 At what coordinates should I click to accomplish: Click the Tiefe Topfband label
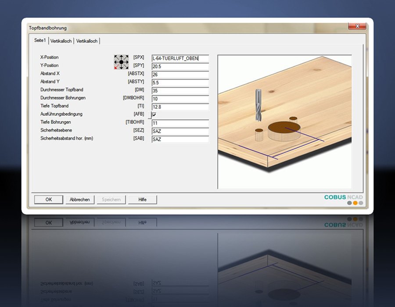tap(54, 106)
